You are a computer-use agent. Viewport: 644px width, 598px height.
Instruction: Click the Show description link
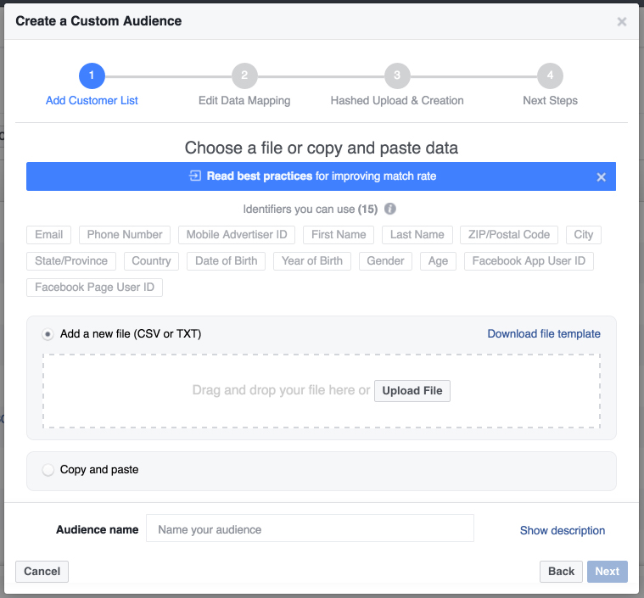(563, 530)
